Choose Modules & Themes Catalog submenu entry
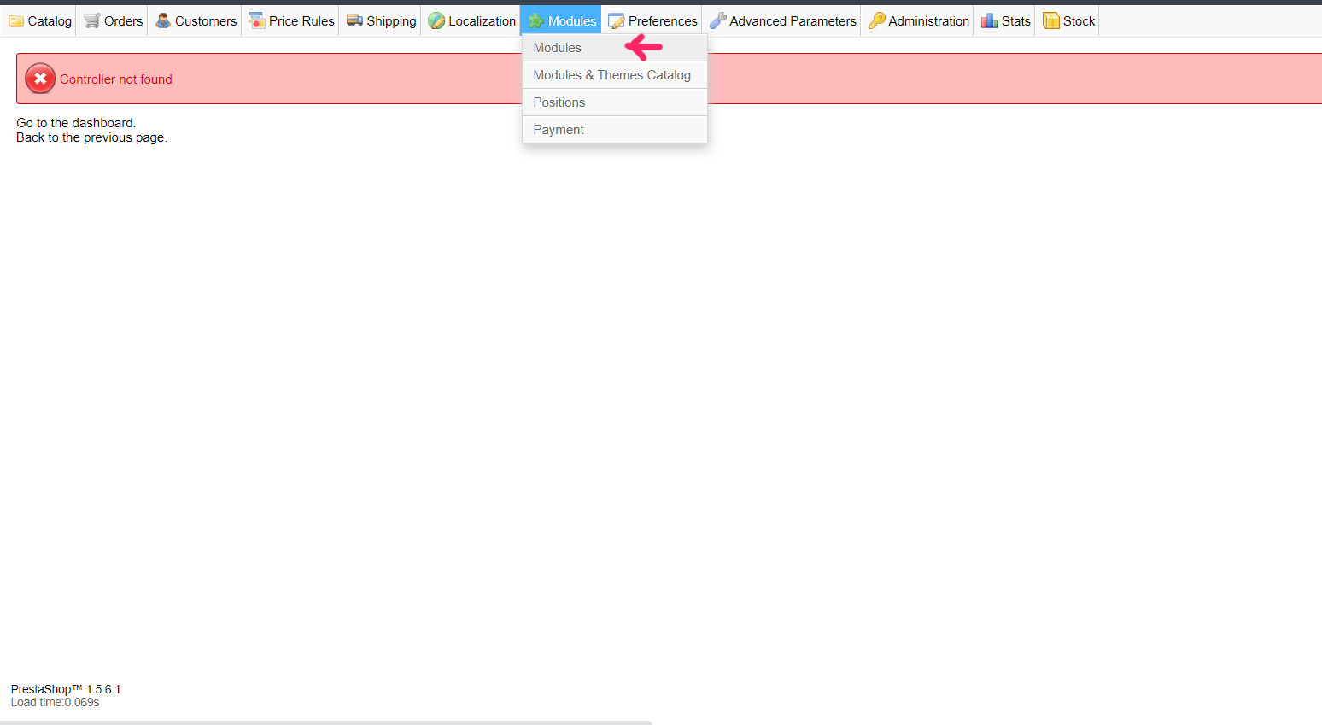Screen dimensions: 1322x725 pos(614,75)
